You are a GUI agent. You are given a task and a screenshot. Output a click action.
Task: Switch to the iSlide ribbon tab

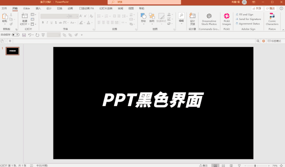point(27,8)
